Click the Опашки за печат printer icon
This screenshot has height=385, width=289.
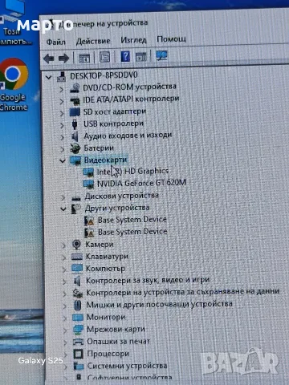[x=79, y=342]
